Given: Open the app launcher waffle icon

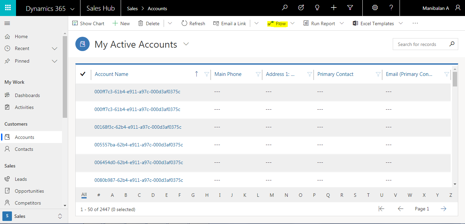Looking at the screenshot, I should point(8,8).
